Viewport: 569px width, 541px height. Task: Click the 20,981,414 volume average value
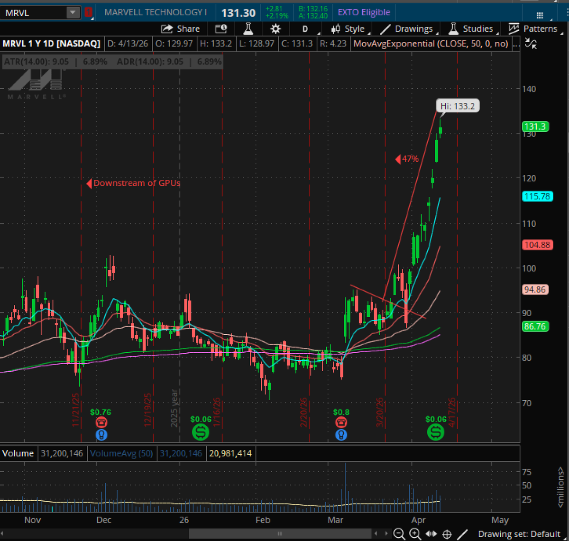[230, 453]
